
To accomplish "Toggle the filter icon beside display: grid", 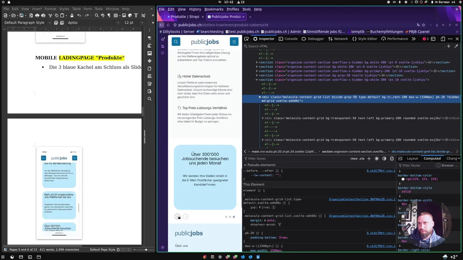I will point(280,225).
